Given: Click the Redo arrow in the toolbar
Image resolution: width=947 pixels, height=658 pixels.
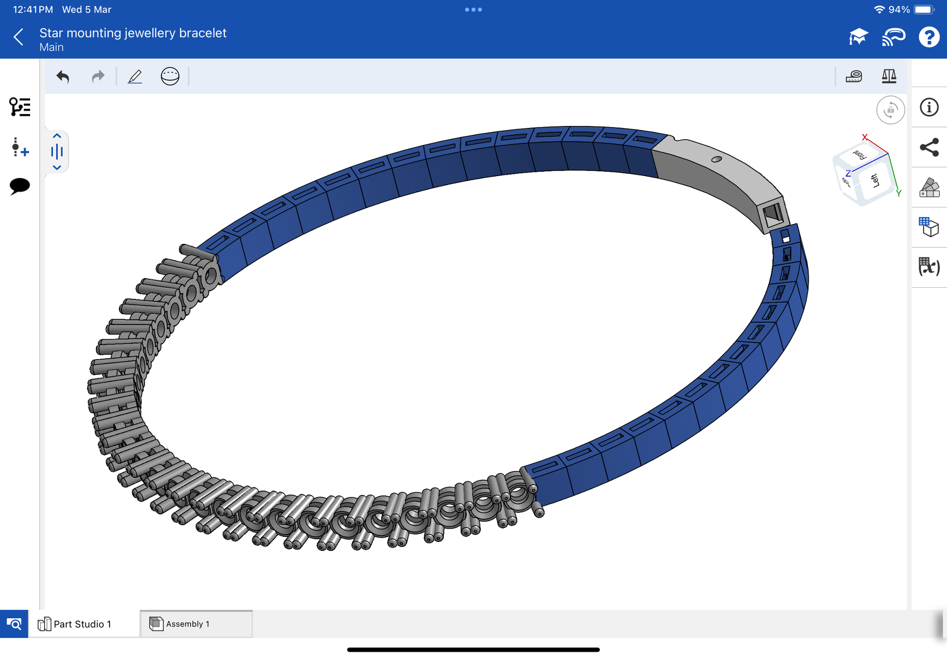Looking at the screenshot, I should click(98, 77).
